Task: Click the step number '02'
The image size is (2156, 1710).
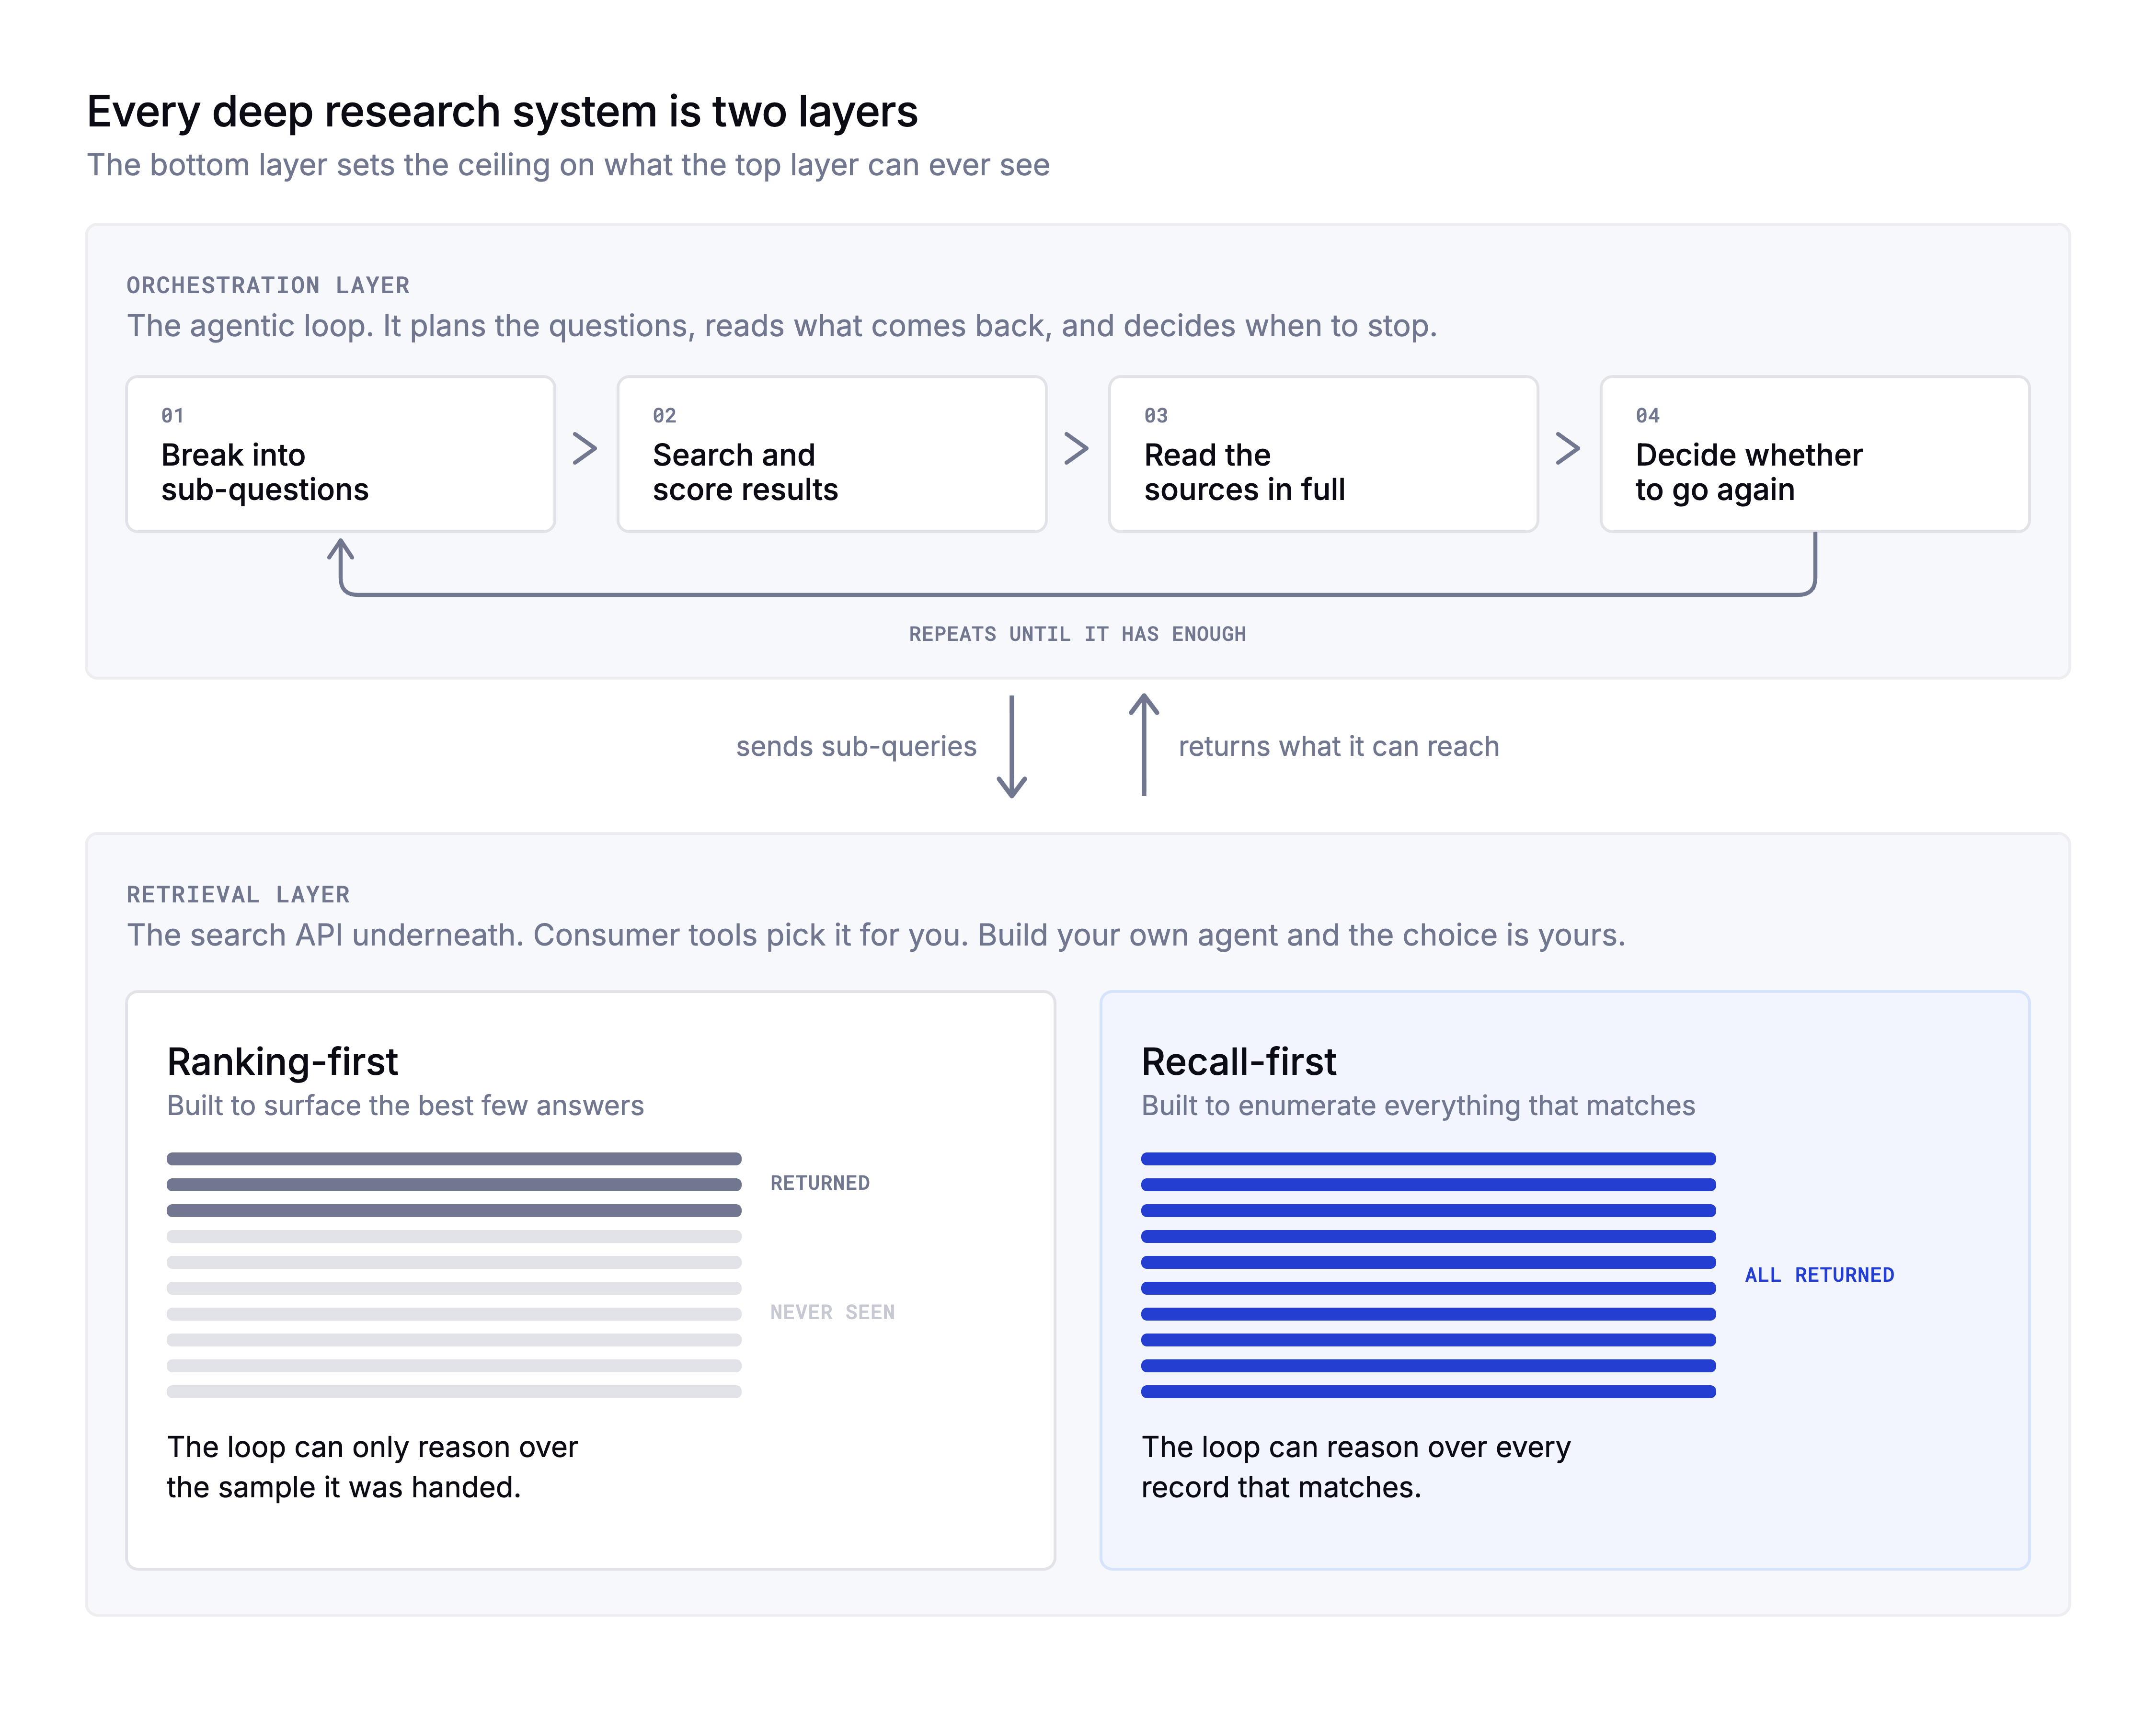Action: (x=665, y=415)
